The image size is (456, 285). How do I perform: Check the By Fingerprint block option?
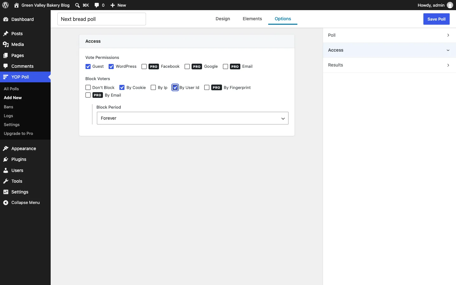pos(207,87)
